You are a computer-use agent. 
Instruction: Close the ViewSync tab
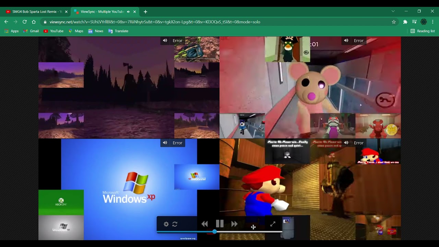(x=134, y=12)
